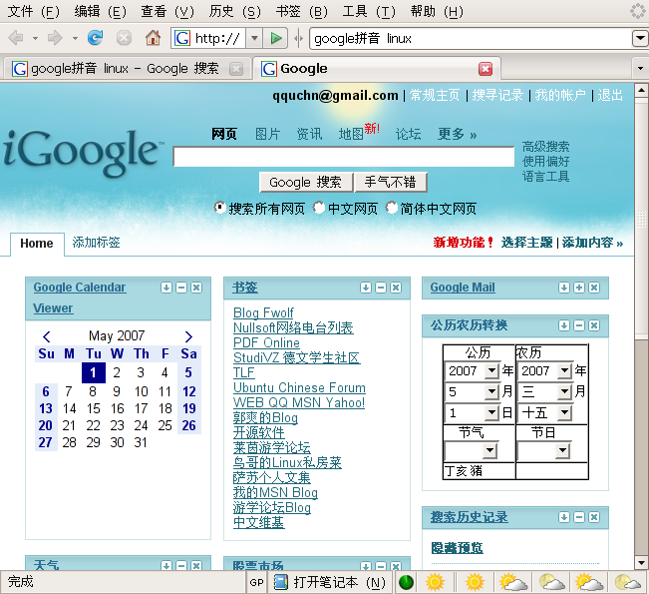This screenshot has width=649, height=594.
Task: Click the first sun weather status icon
Action: click(x=435, y=582)
